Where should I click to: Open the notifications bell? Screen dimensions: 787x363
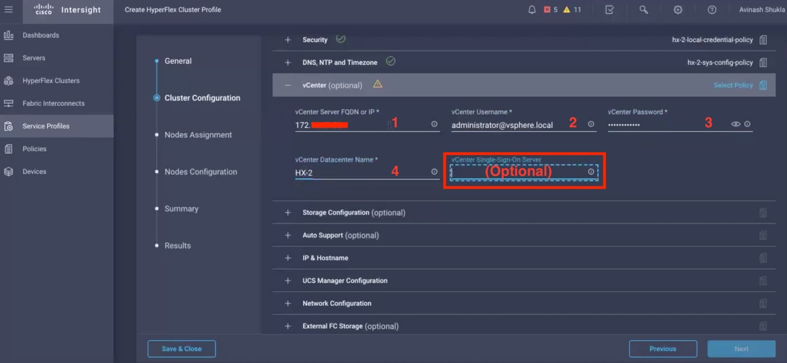tap(532, 10)
